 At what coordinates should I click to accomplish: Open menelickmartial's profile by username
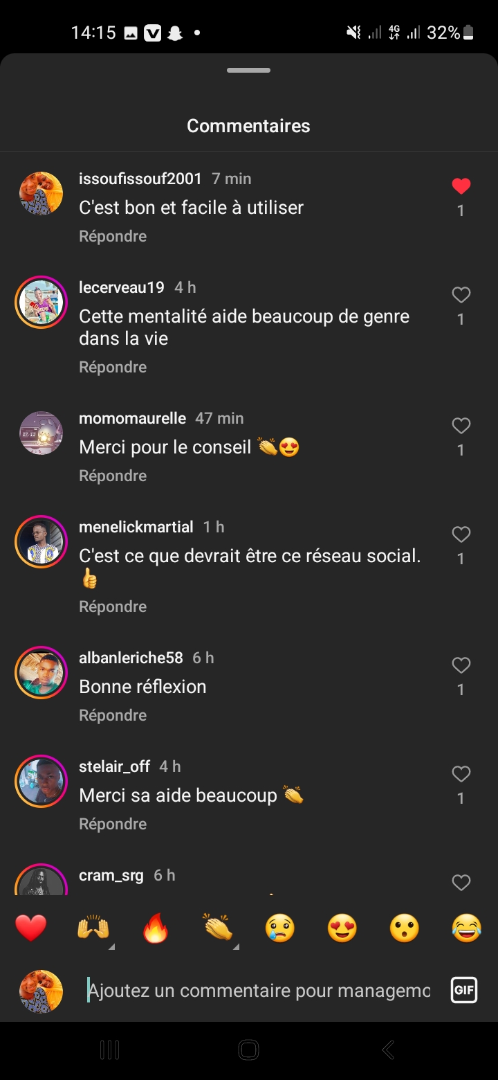tap(136, 527)
